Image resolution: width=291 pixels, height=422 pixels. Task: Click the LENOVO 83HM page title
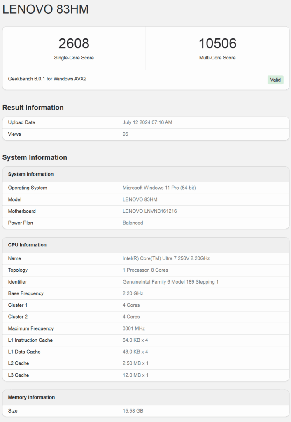click(45, 9)
